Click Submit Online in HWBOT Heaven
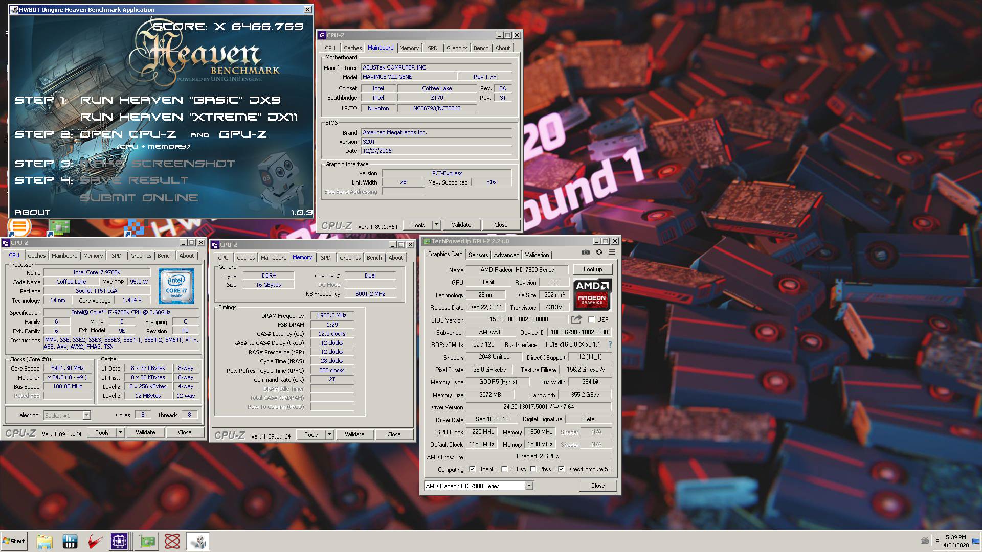This screenshot has height=552, width=982. click(x=139, y=198)
